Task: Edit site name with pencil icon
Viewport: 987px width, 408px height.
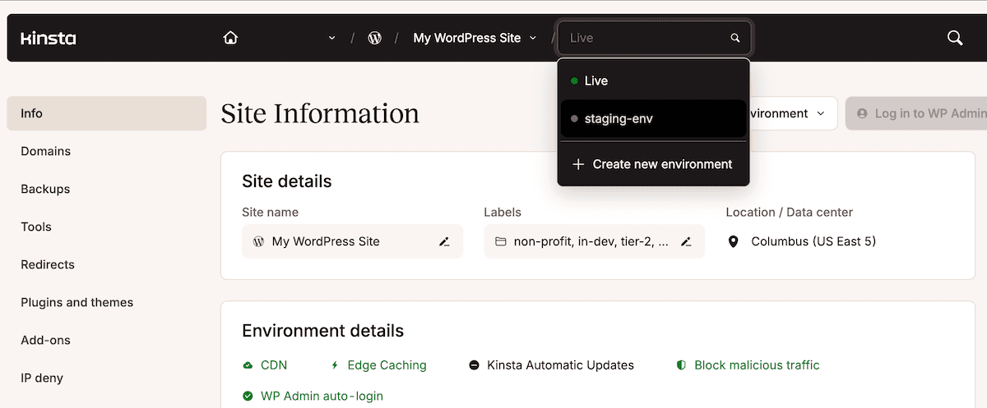Action: pos(444,241)
